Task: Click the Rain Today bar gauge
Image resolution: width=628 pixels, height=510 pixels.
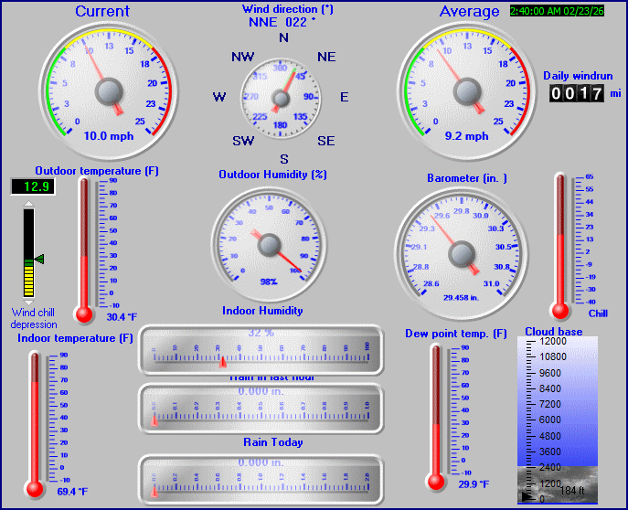Action: [261, 478]
